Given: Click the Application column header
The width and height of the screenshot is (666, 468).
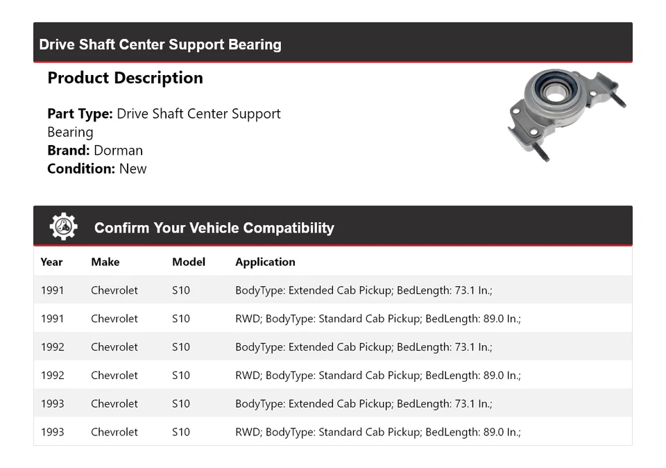Looking at the screenshot, I should coord(265,262).
